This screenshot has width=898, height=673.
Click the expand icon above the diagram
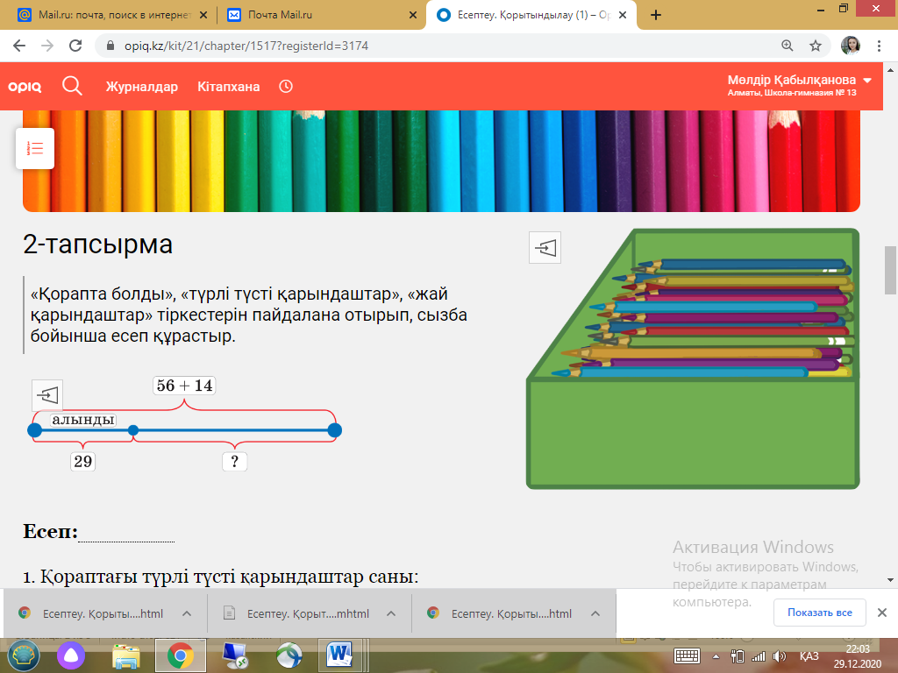pyautogui.click(x=47, y=395)
